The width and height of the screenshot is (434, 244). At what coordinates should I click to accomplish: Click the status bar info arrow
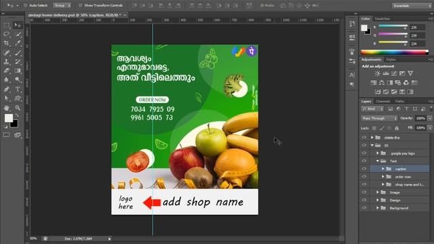tap(110, 239)
